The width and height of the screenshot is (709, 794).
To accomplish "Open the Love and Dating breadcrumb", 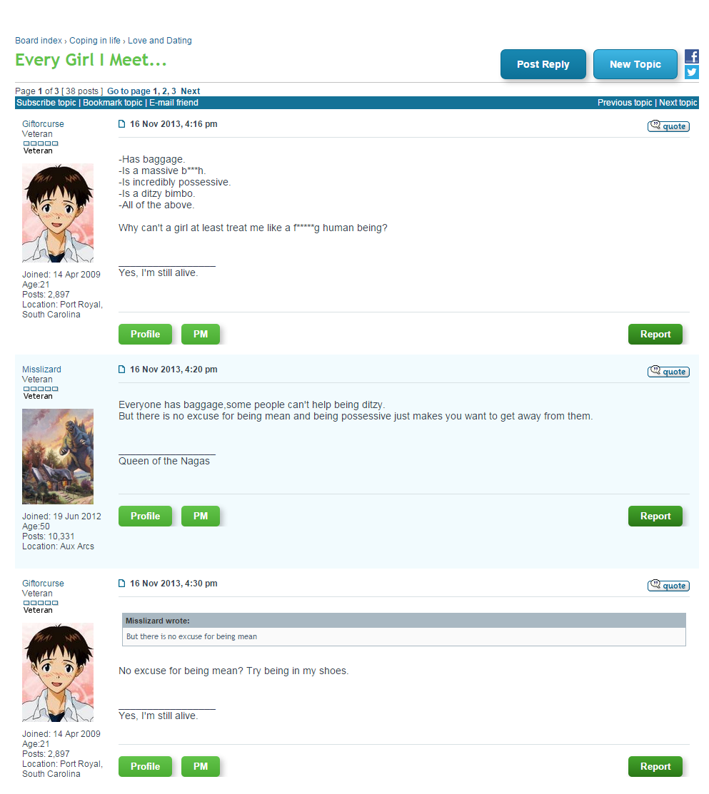I will pos(160,41).
